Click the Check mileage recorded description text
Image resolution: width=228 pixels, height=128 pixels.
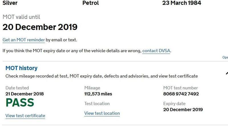pos(101,76)
